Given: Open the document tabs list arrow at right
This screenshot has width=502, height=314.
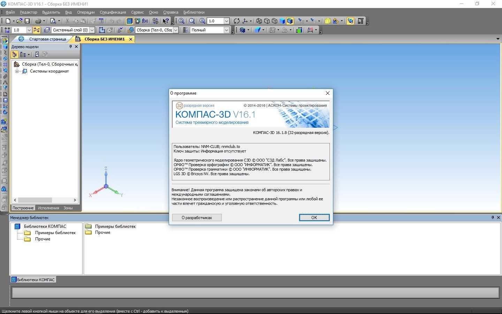Looking at the screenshot, I should (x=498, y=39).
